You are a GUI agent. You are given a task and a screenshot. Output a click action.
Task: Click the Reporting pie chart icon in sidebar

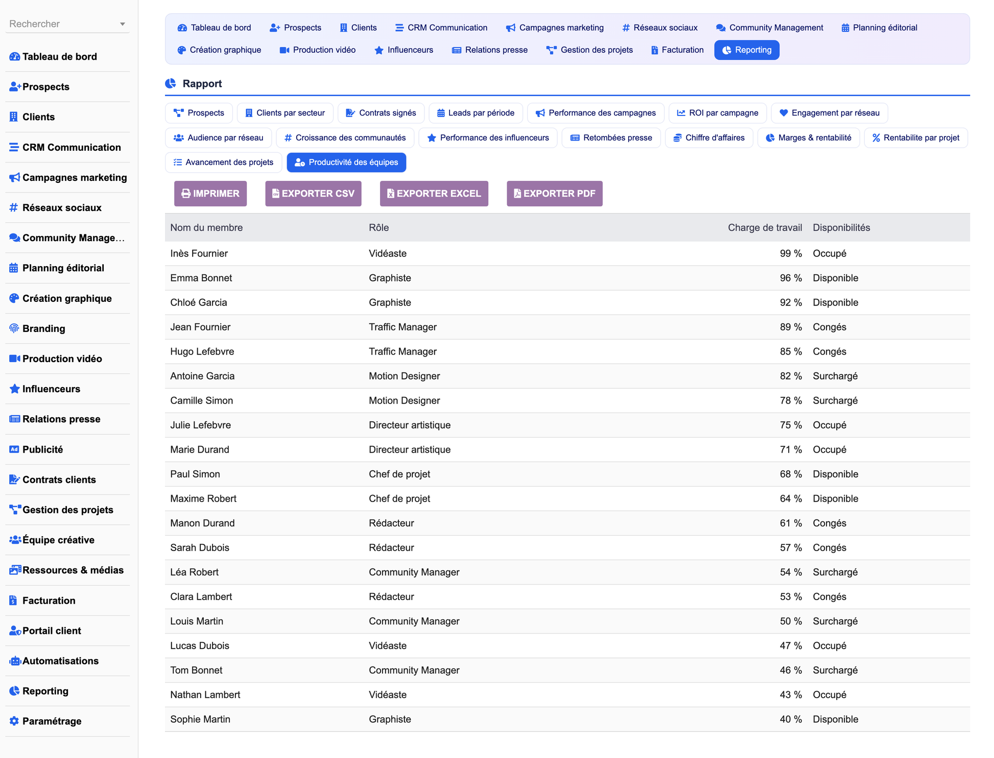click(x=14, y=691)
